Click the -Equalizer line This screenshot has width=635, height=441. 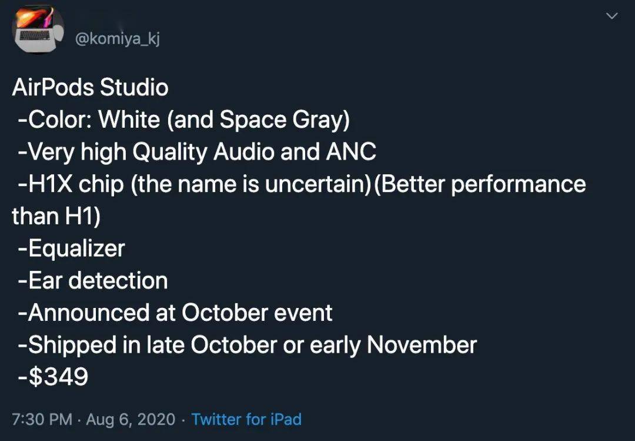click(x=71, y=248)
